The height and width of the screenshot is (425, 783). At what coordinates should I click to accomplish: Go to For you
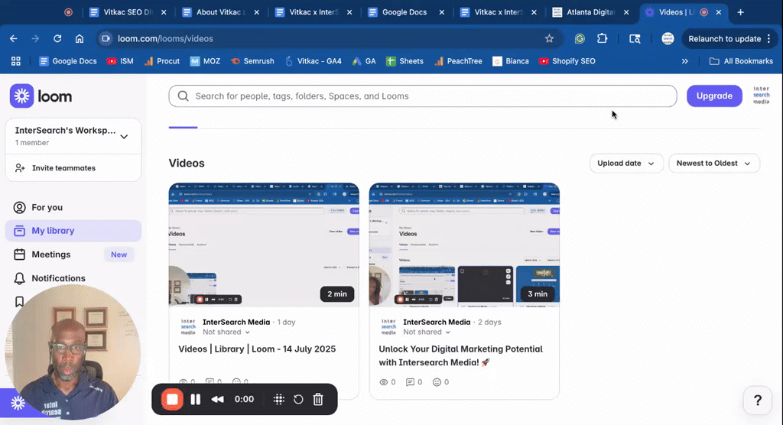tap(73, 207)
